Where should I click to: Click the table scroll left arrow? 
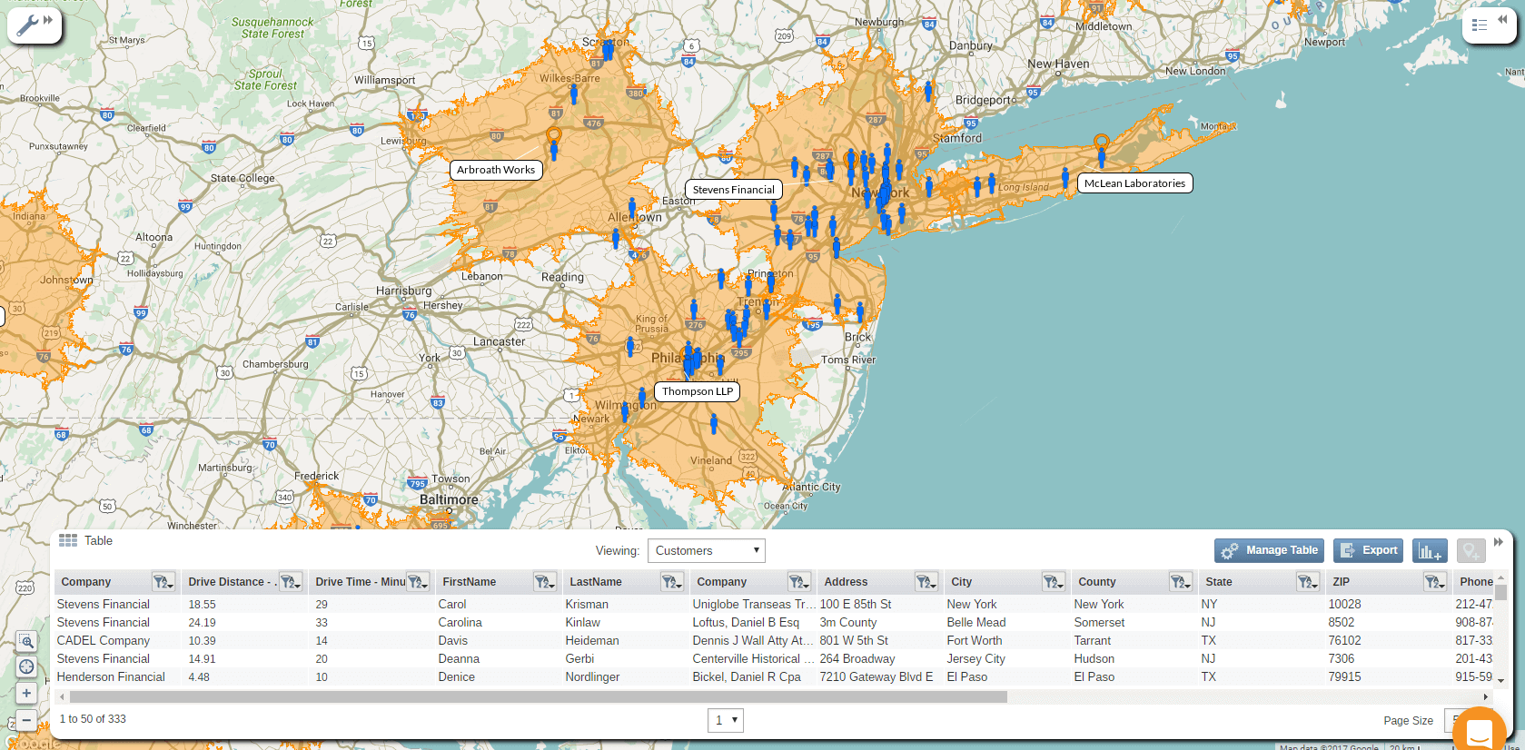(x=62, y=696)
